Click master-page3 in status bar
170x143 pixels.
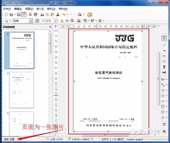pyautogui.click(x=135, y=139)
